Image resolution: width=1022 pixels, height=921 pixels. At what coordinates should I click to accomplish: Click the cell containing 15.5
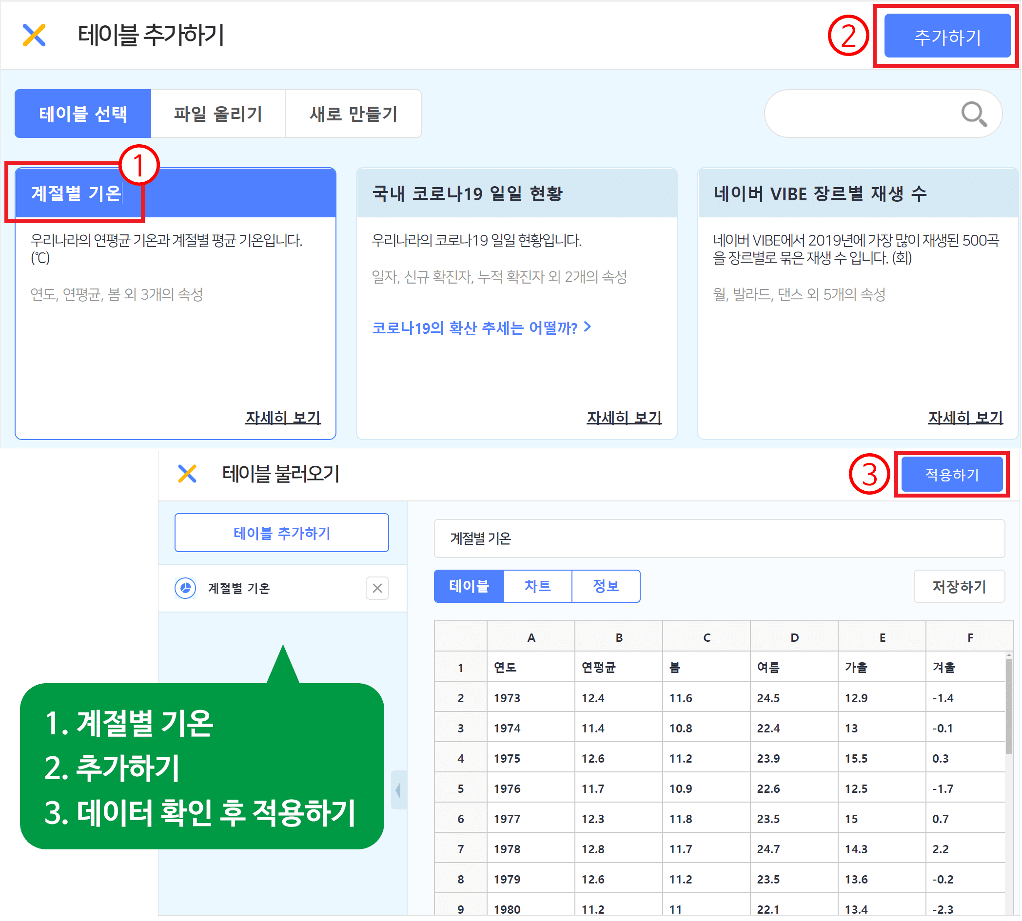coord(883,758)
